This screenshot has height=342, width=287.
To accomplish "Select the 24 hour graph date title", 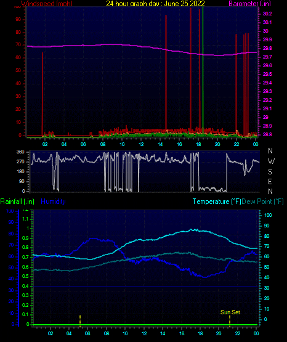I will tap(155, 4).
